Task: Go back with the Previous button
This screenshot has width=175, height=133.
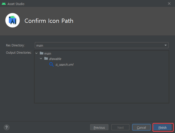Action: 99,127
